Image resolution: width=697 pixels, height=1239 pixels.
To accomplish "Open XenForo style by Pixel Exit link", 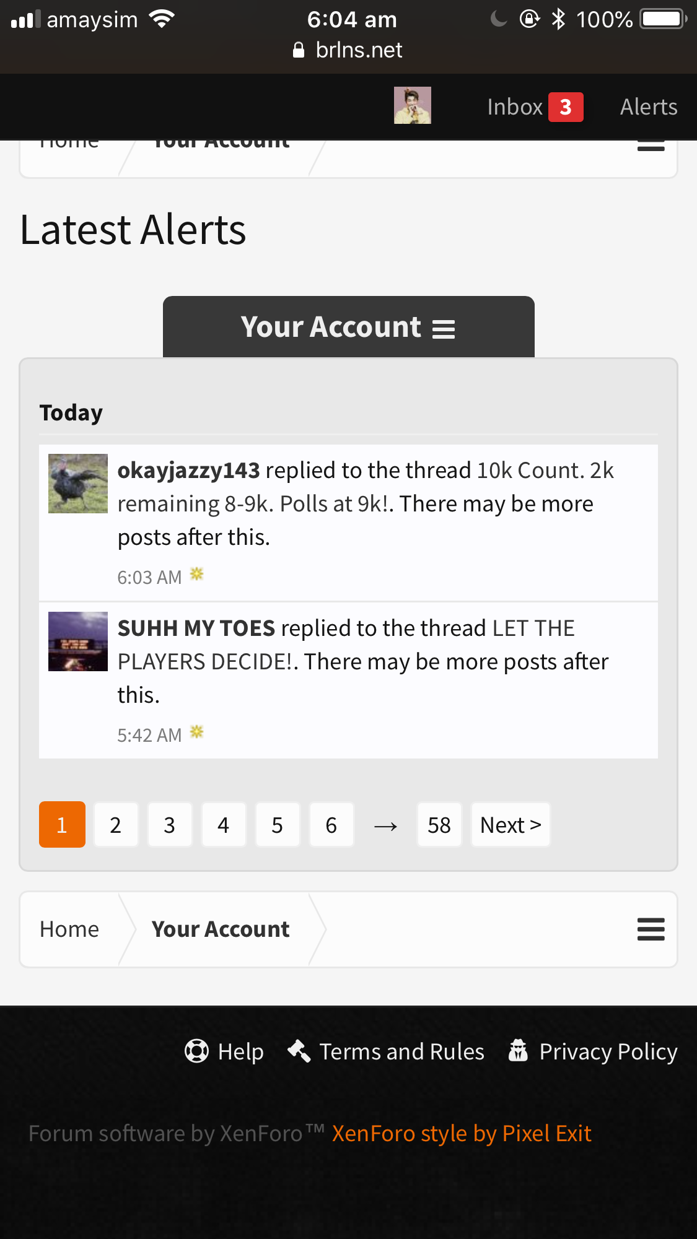I will point(462,1134).
